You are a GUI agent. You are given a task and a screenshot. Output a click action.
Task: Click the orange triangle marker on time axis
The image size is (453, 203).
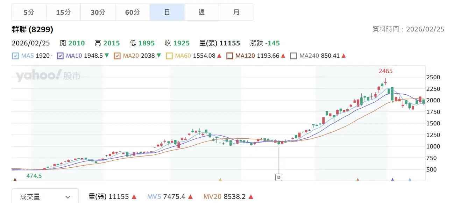pyautogui.click(x=358, y=179)
